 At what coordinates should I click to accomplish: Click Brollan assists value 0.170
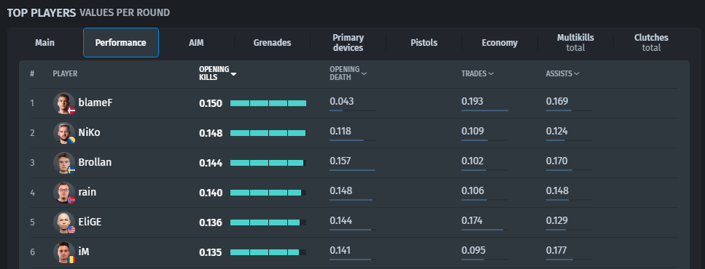(557, 161)
